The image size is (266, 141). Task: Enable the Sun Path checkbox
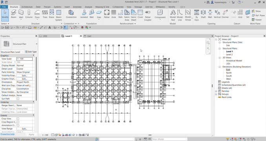pos(18,99)
